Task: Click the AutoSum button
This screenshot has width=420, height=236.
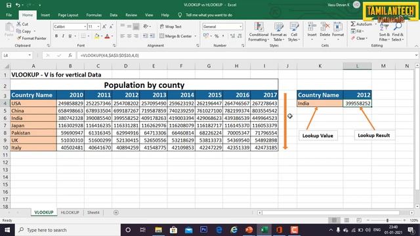Action: point(362,24)
